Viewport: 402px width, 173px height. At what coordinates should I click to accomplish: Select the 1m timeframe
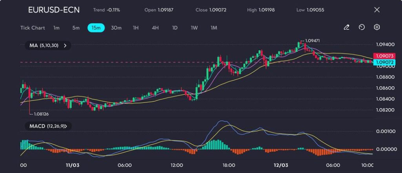57,28
